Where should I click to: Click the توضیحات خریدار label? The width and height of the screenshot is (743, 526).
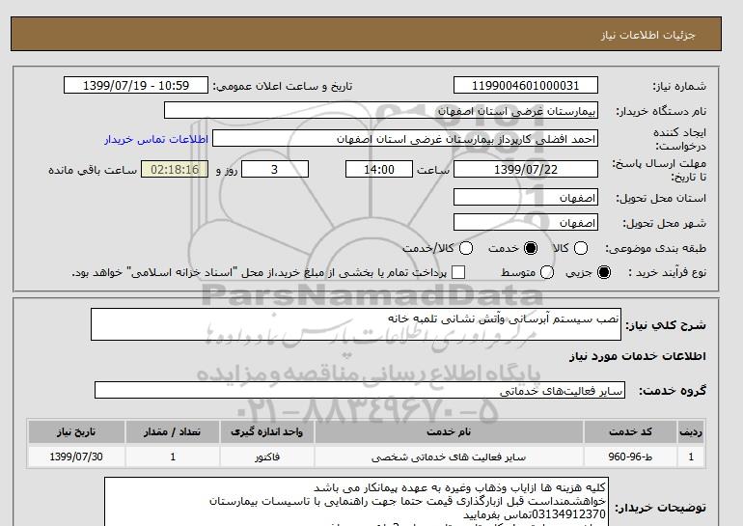[x=660, y=508]
